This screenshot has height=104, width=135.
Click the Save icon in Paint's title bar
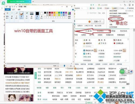click(x=10, y=7)
